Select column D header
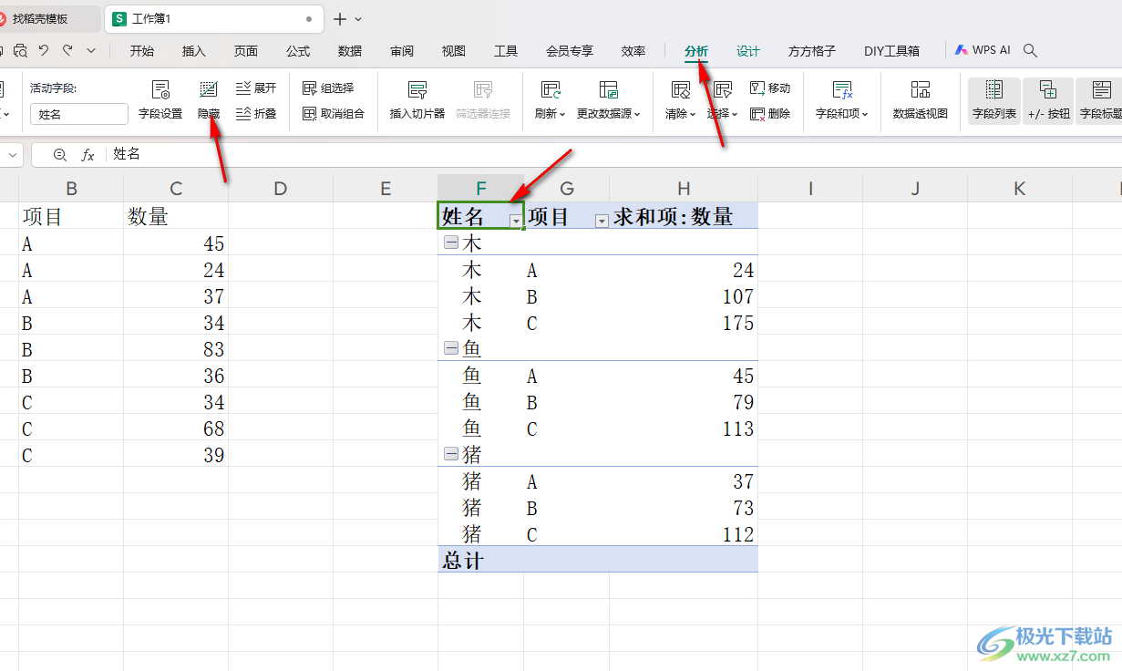This screenshot has height=671, width=1122. 281,189
